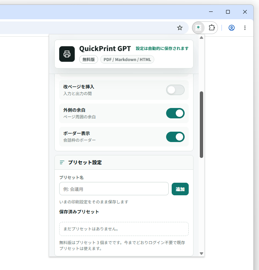Open the Chrome extensions puzzle icon
Viewport: 259px width, 270px height.
click(212, 28)
